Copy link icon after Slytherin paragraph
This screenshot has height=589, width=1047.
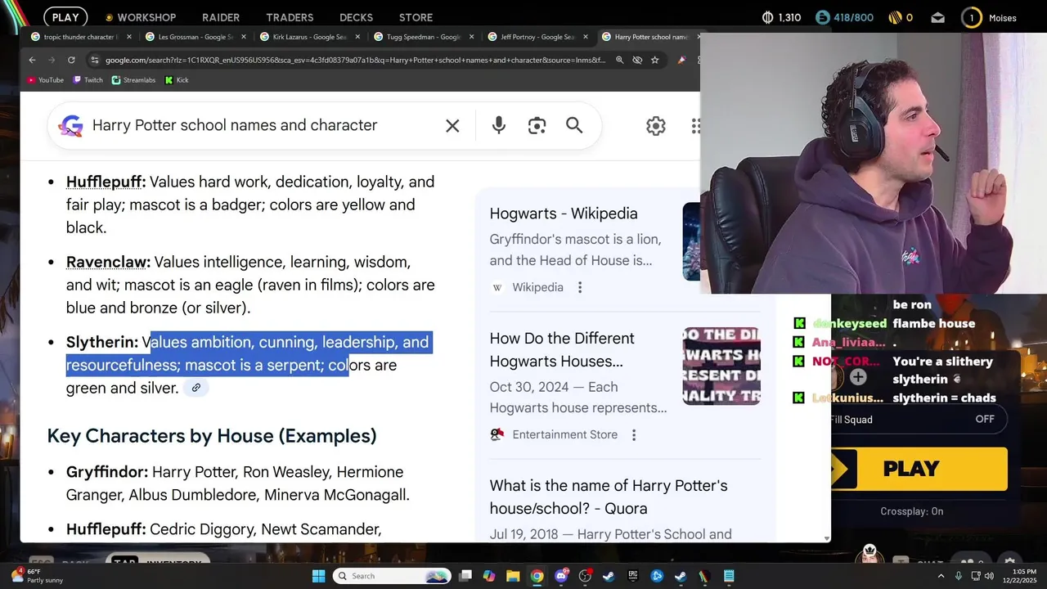pyautogui.click(x=195, y=388)
